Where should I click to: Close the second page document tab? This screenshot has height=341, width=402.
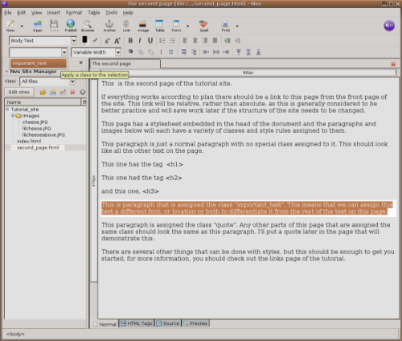coord(393,64)
